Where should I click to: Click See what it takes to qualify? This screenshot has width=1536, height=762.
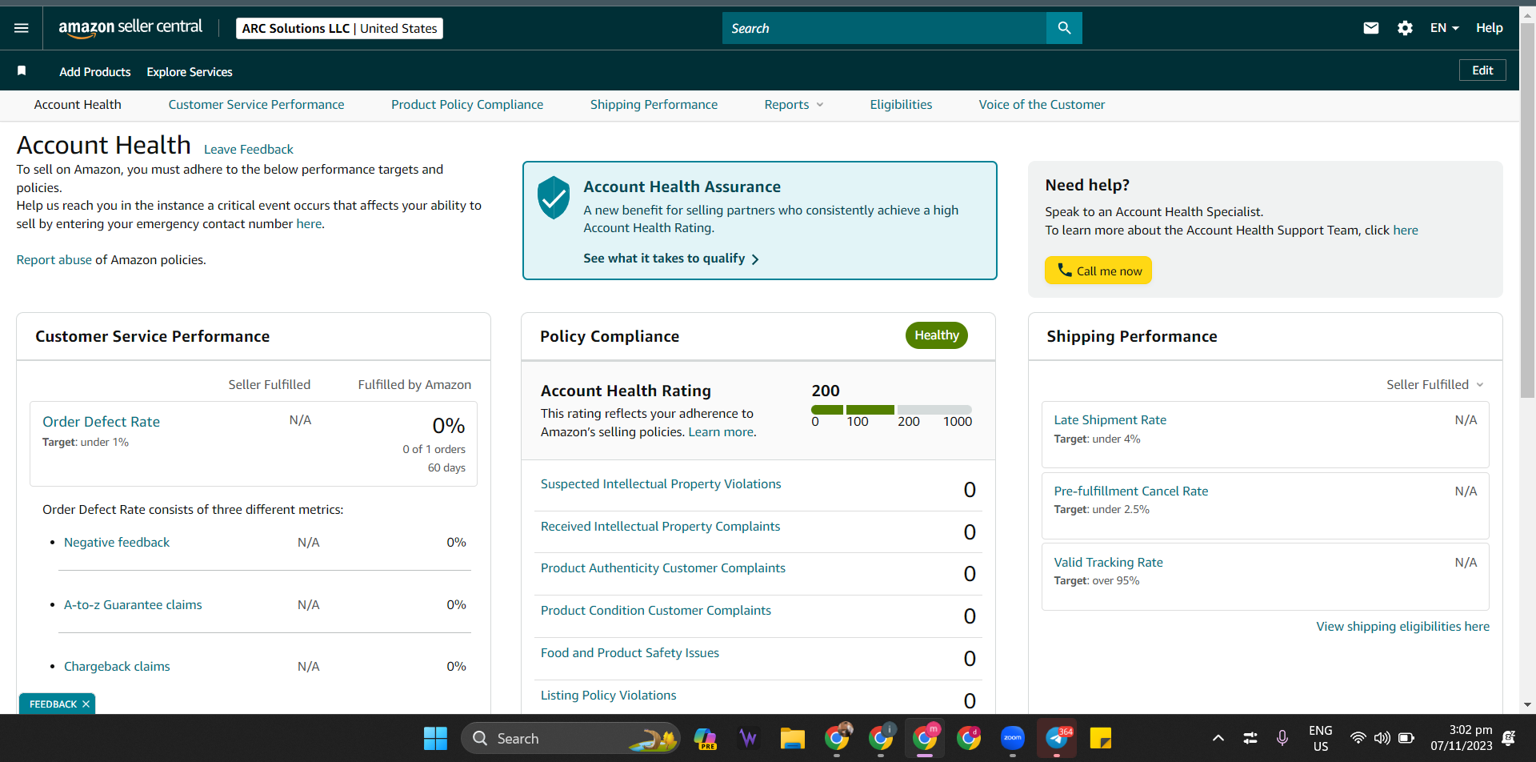[x=671, y=259]
